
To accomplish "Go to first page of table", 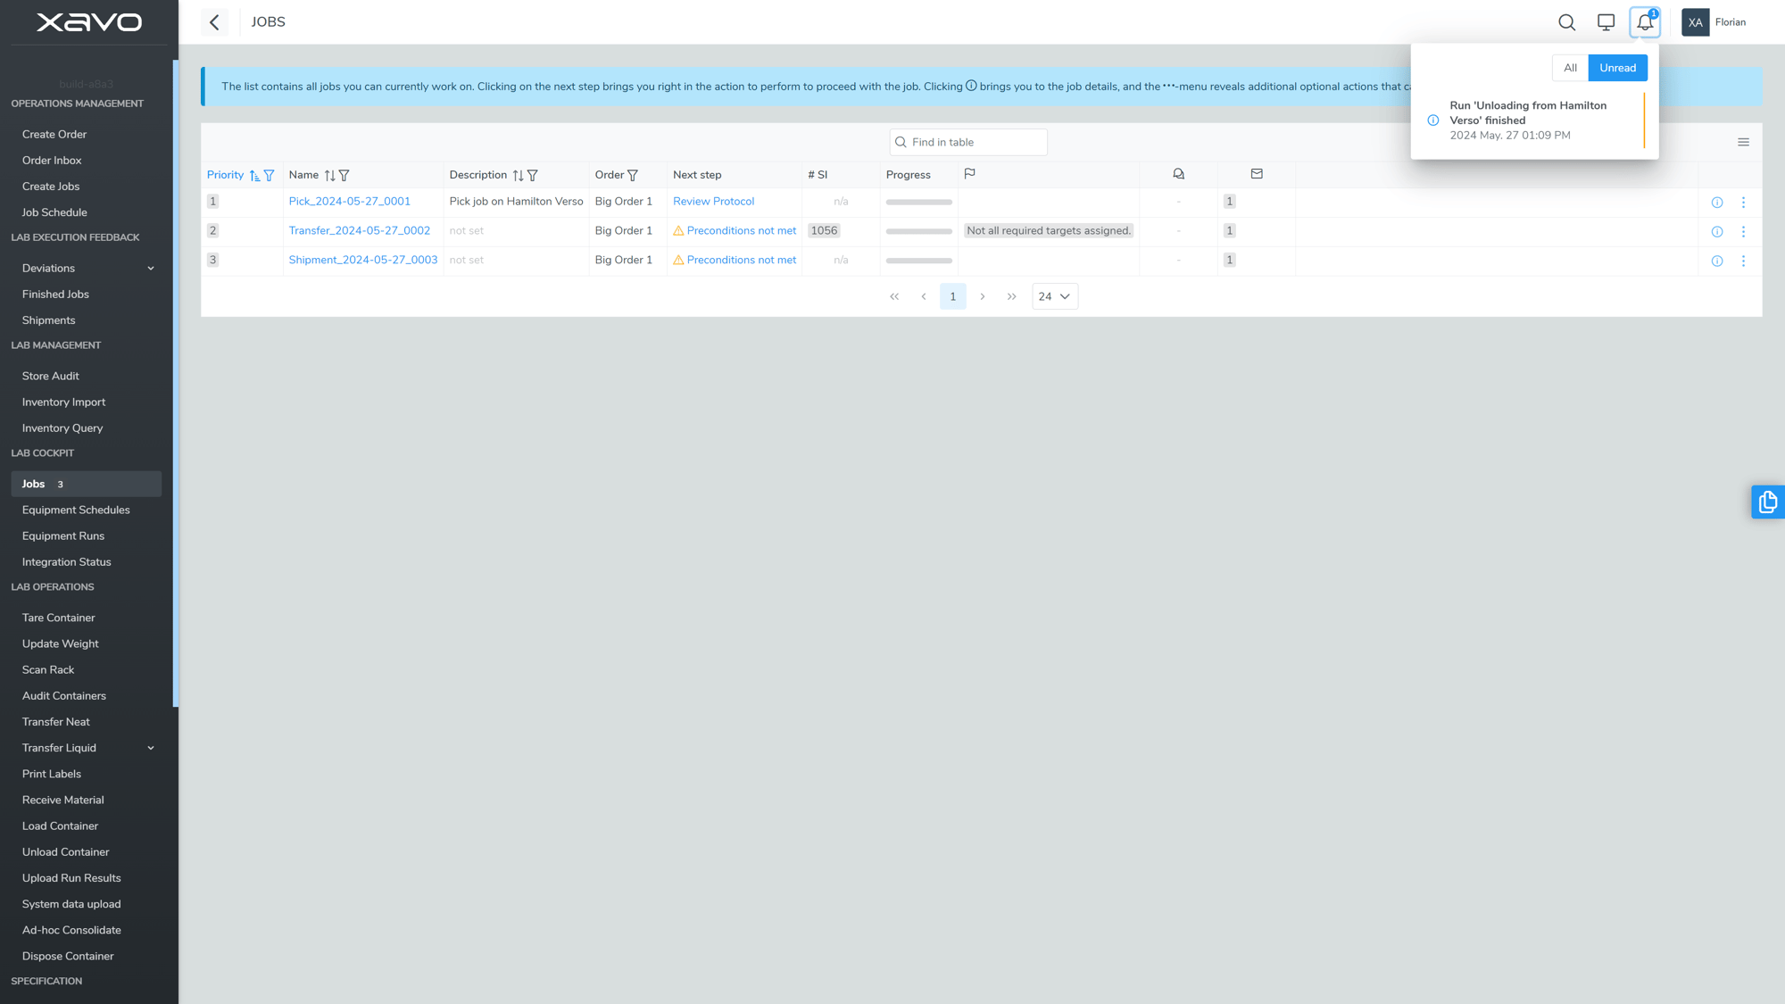I will pyautogui.click(x=894, y=296).
